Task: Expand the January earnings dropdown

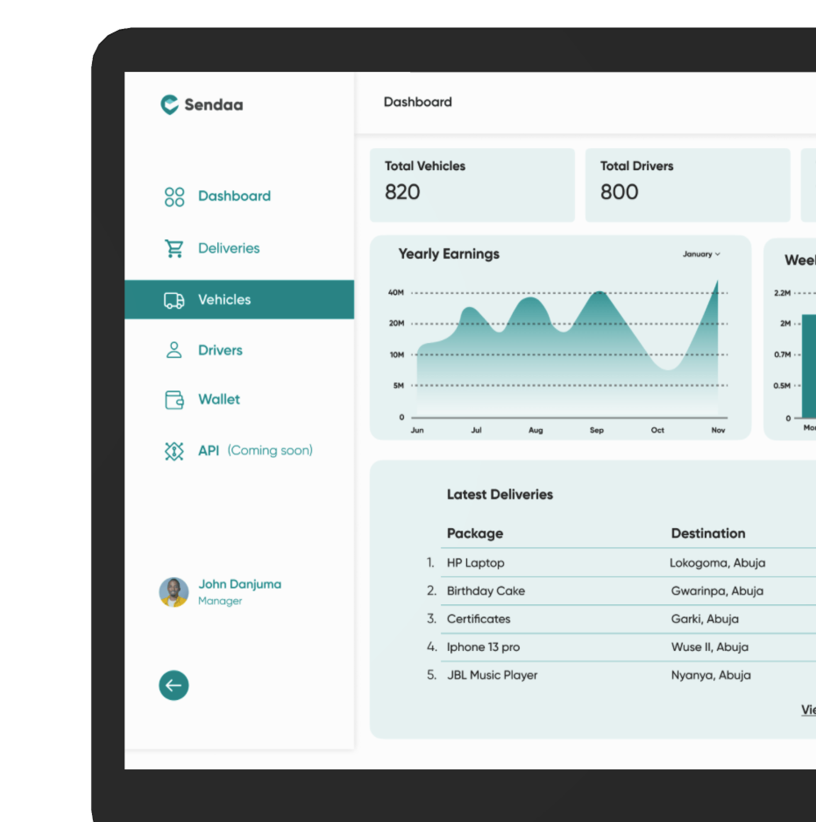Action: click(702, 254)
